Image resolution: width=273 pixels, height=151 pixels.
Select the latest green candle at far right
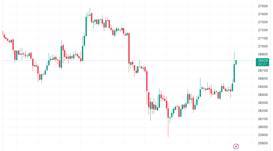[236, 62]
